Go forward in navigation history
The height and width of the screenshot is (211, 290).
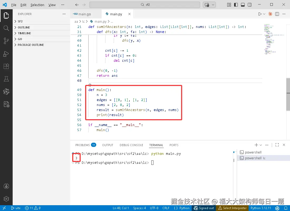[84, 5]
